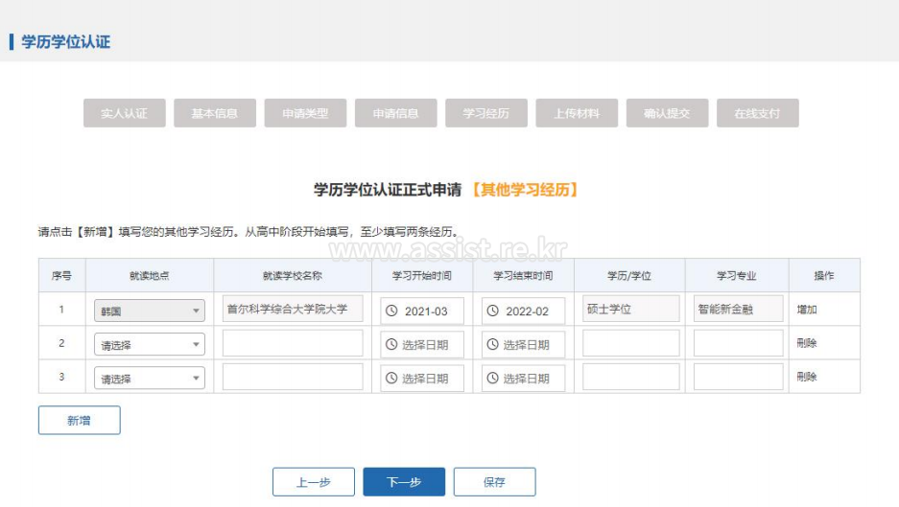The width and height of the screenshot is (899, 507).
Task: Switch to the 实人认证 step tab
Action: (x=125, y=113)
